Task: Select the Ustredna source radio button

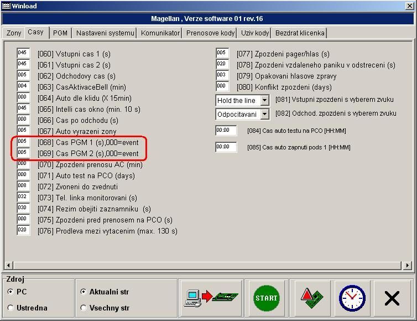Action: point(11,308)
